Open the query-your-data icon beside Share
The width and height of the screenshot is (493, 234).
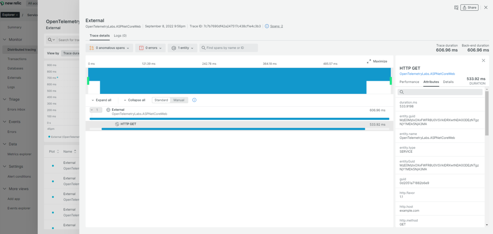pos(456,7)
